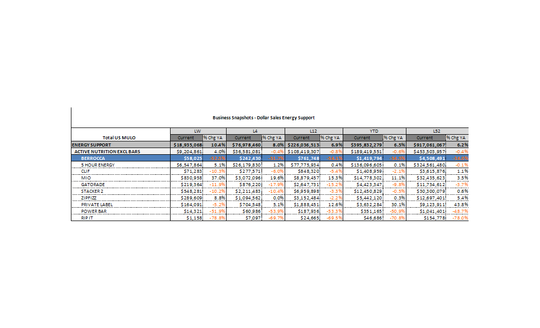Click the Business Snapshots title text
Viewport: 540px width, 328px height.
coord(264,118)
